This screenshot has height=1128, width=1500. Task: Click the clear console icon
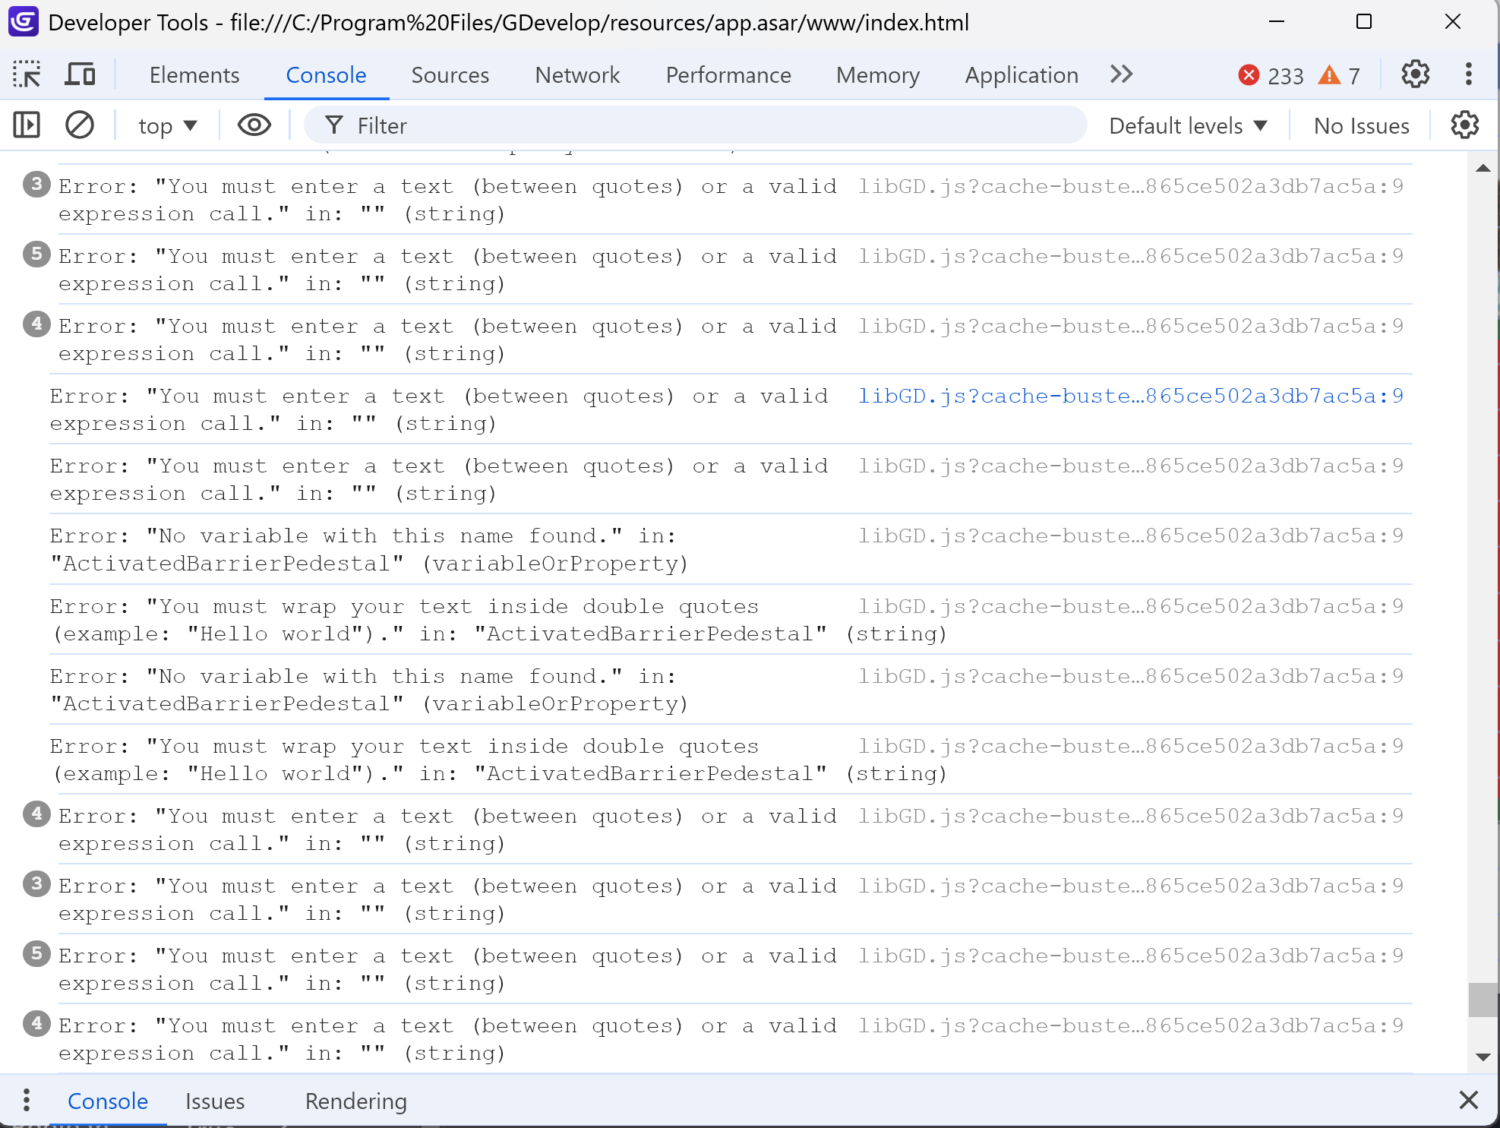point(79,125)
